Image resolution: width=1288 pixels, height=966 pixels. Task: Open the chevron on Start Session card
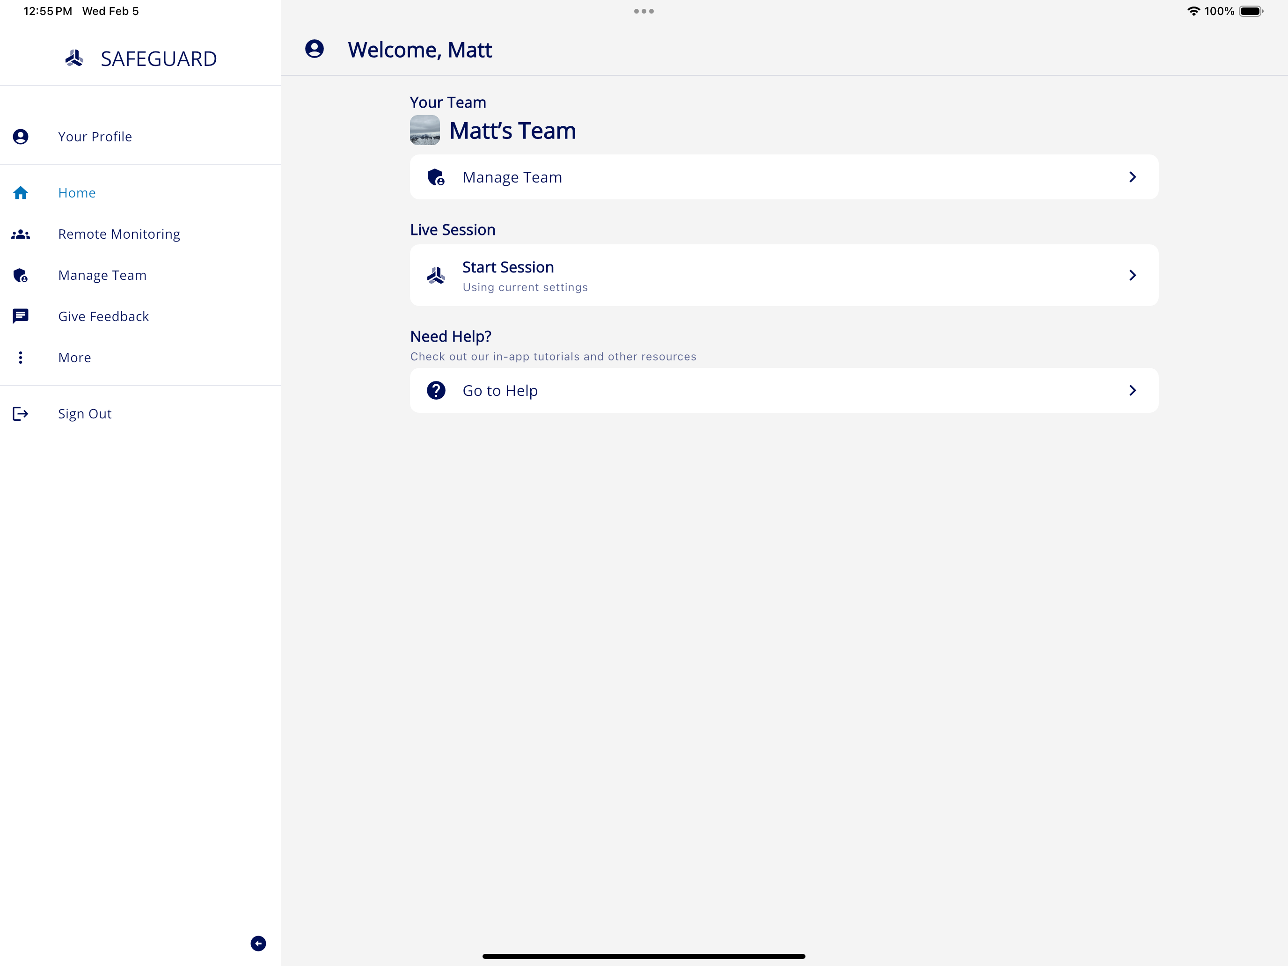coord(1133,275)
